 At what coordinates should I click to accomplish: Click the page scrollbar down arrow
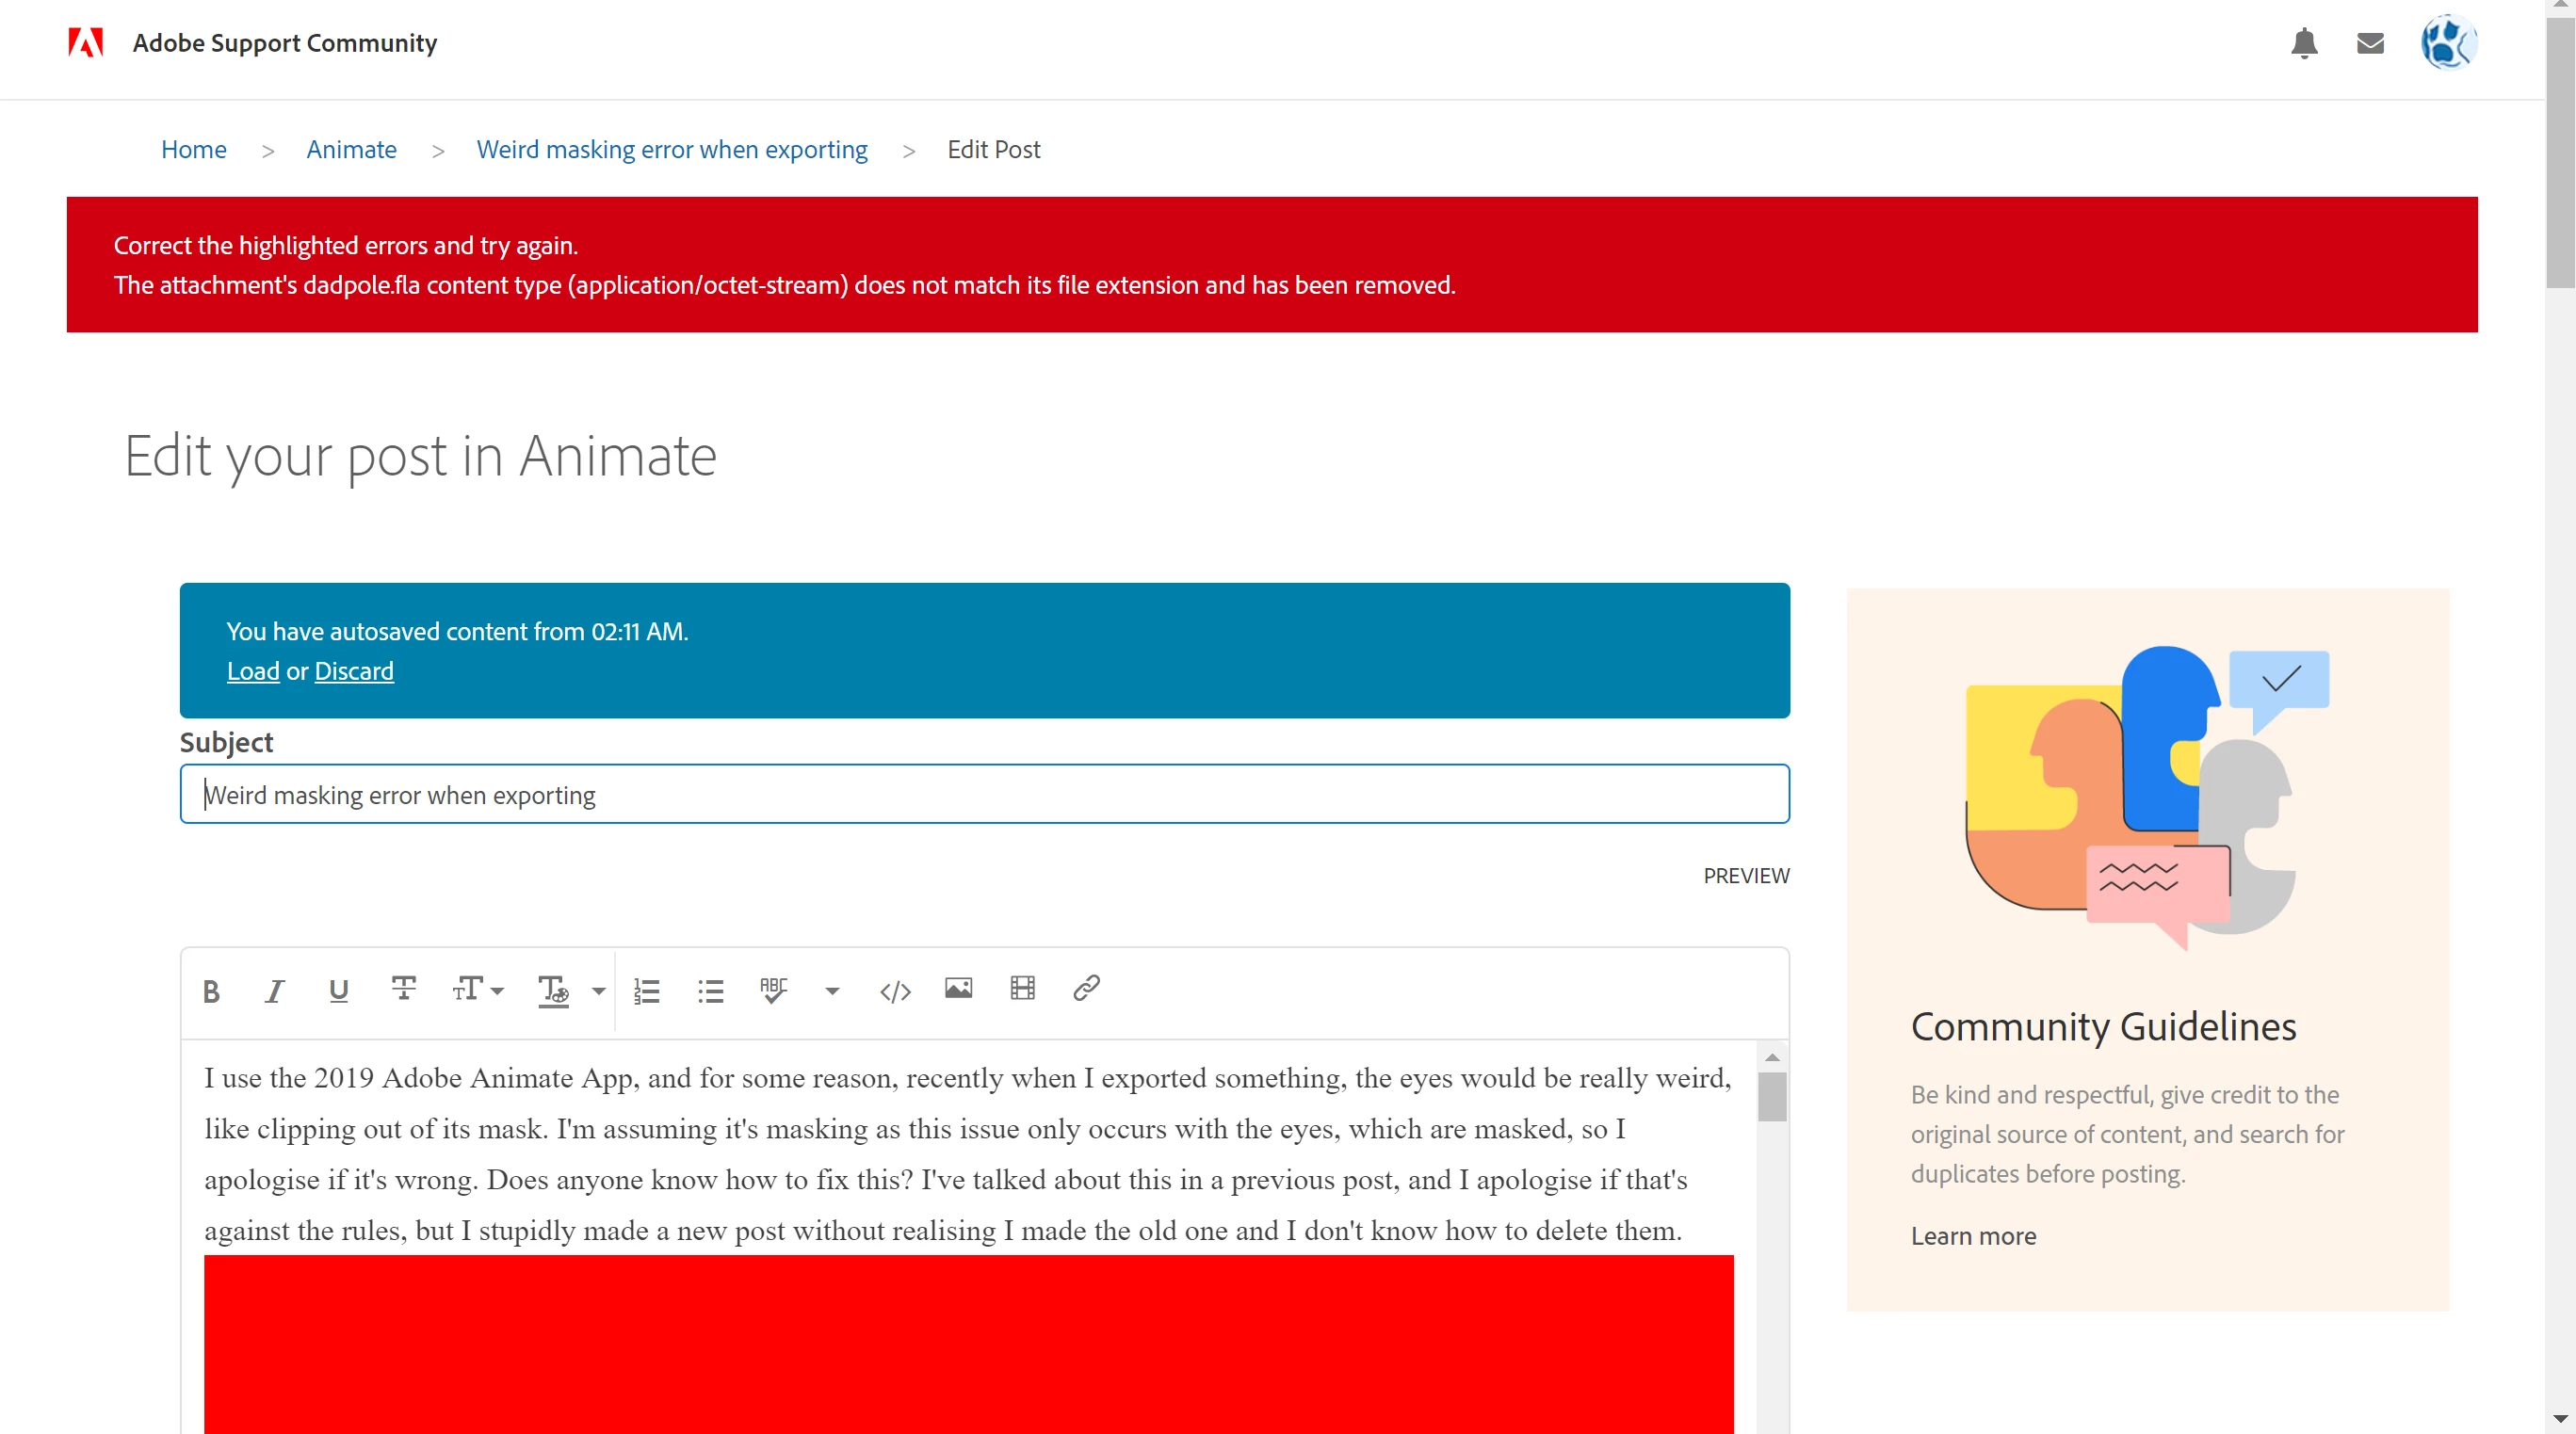[2560, 1420]
